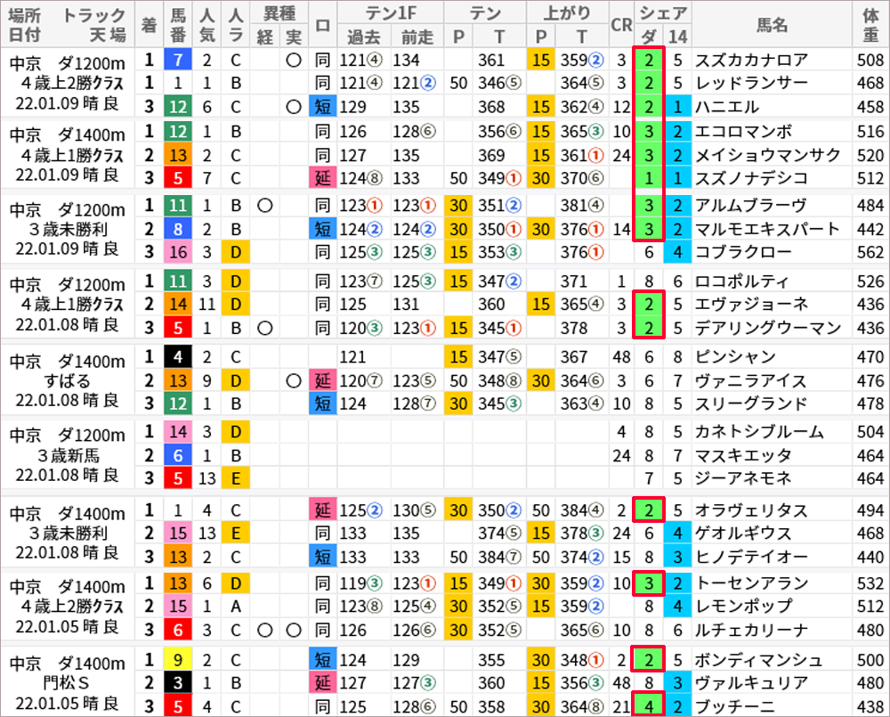Click the horse name マスキエッタ
890x717 pixels.
[x=743, y=456]
